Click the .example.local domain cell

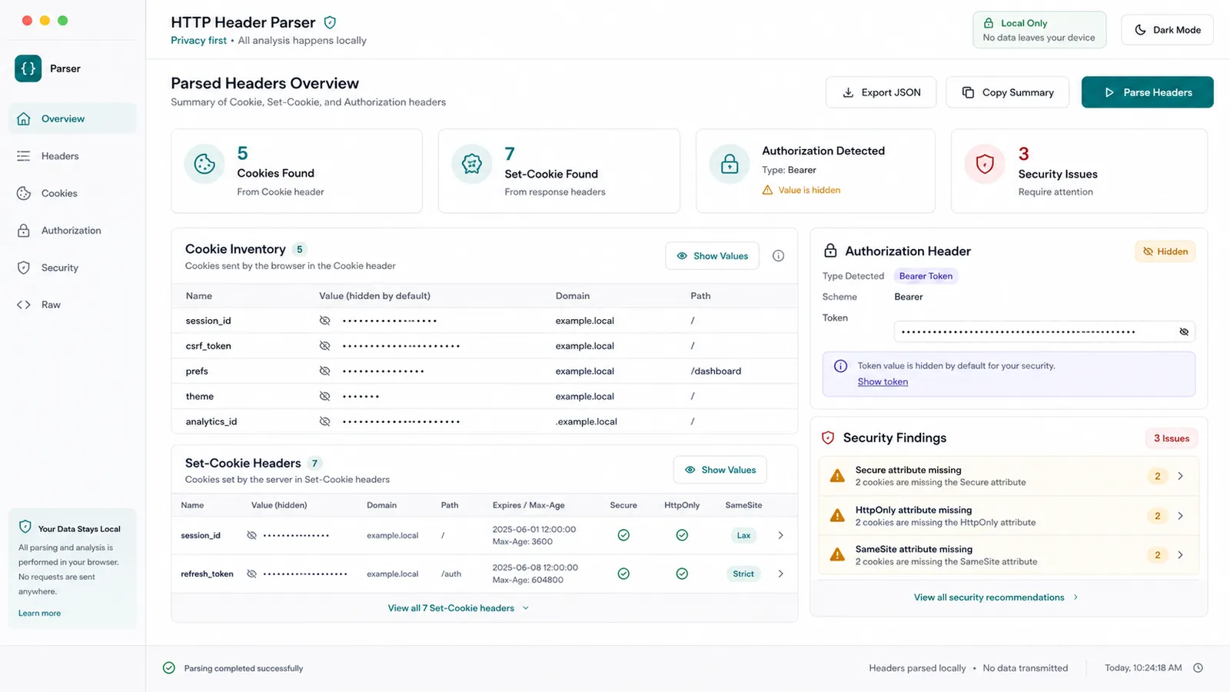pyautogui.click(x=587, y=421)
